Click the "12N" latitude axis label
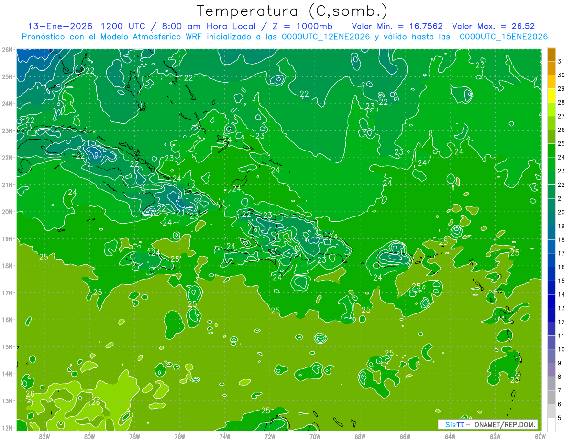Screen dimensions: 574x443 point(7,428)
